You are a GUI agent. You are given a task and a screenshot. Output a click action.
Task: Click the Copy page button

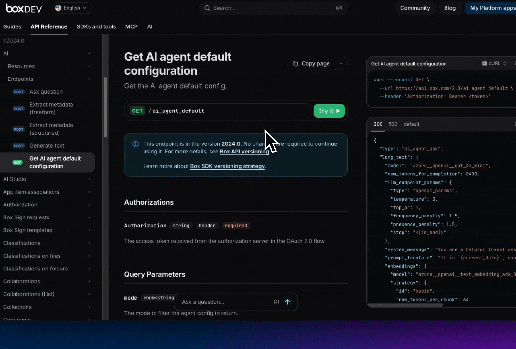click(x=311, y=64)
